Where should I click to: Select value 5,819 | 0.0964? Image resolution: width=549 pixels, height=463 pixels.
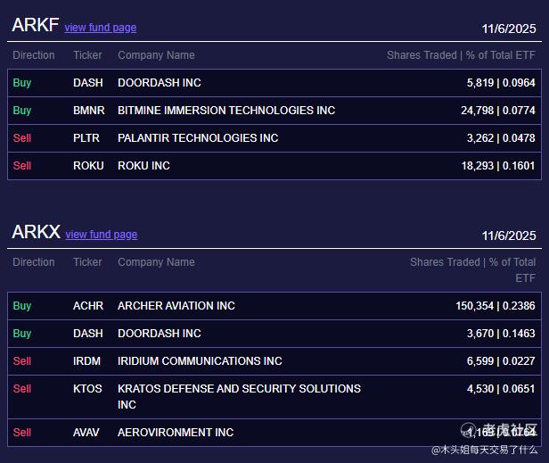point(501,83)
